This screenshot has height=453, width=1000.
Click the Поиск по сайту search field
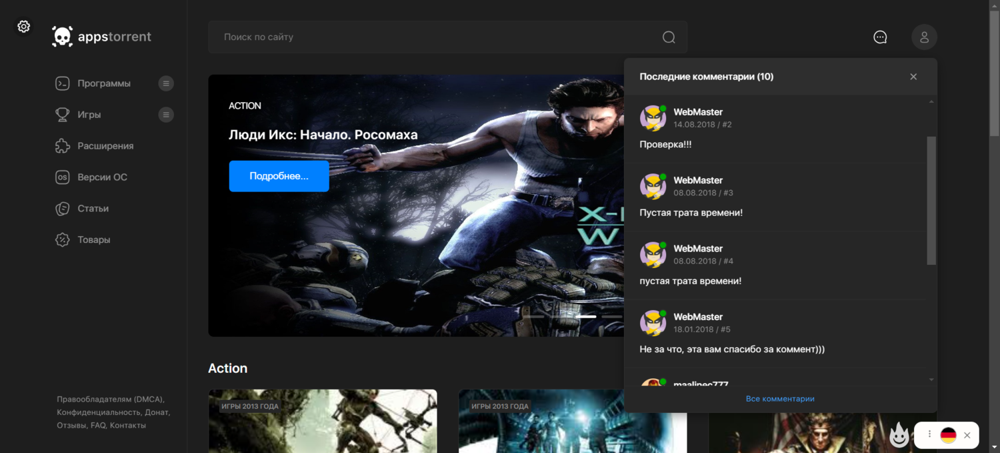tap(447, 37)
